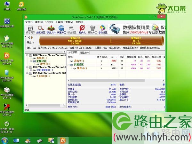Open the Tools (工具) menu
The width and height of the screenshot is (192, 144).
click(59, 22)
